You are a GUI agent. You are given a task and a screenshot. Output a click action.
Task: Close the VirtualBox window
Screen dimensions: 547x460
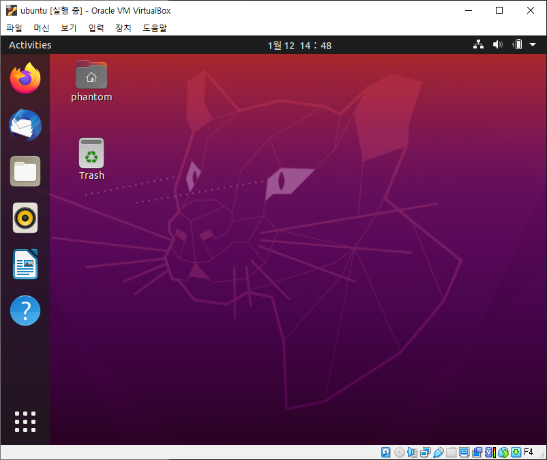531,10
